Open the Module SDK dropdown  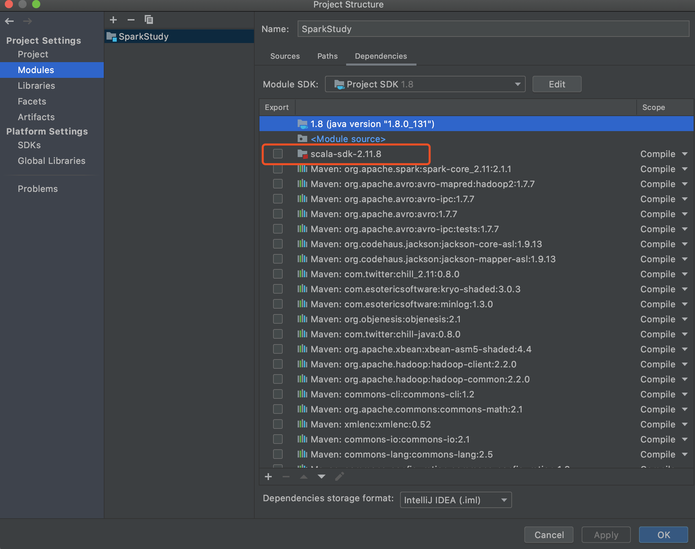425,84
